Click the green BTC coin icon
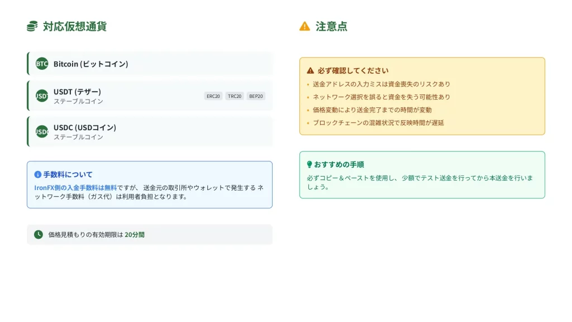Image resolution: width=572 pixels, height=322 pixels. (x=42, y=64)
